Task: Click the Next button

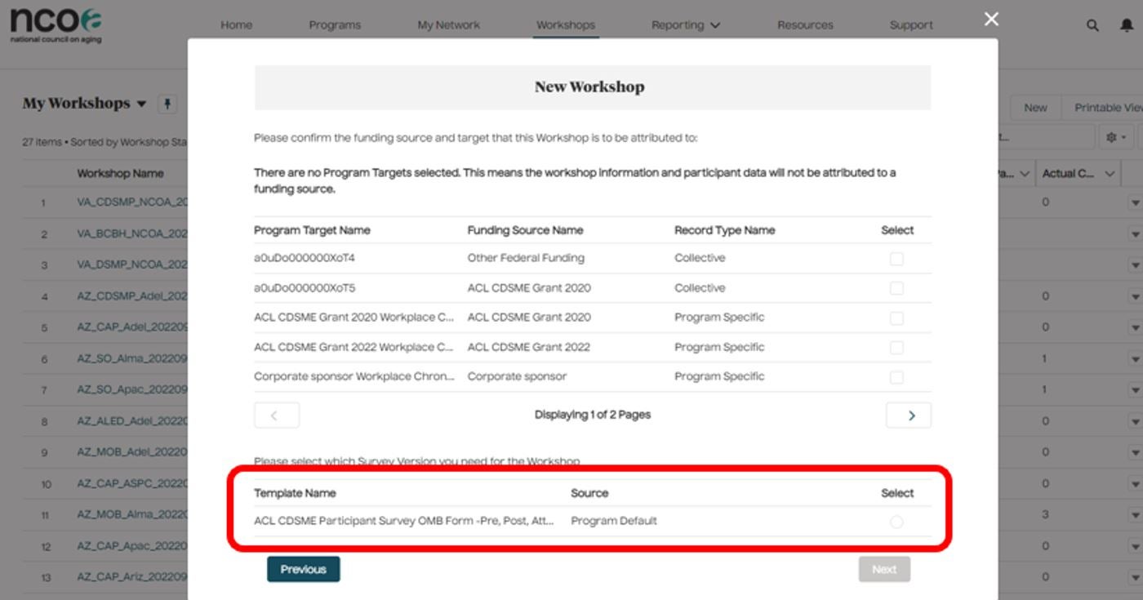Action: (x=884, y=569)
